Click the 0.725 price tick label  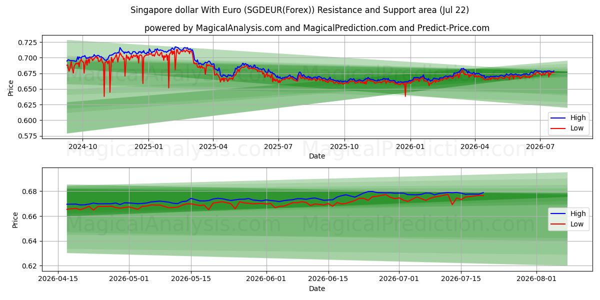pyautogui.click(x=28, y=42)
